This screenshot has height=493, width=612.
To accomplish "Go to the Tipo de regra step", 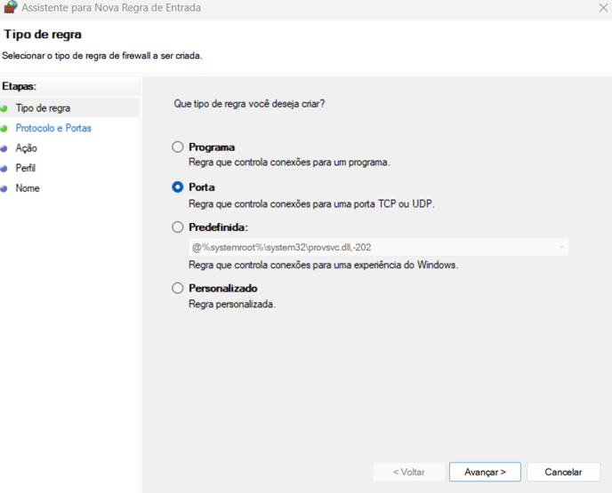I will coord(43,108).
